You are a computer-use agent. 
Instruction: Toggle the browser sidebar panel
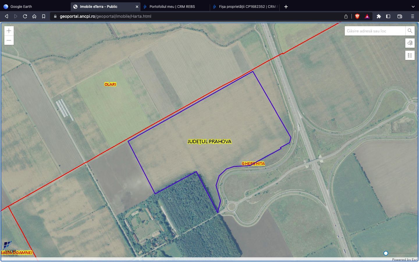tap(388, 16)
